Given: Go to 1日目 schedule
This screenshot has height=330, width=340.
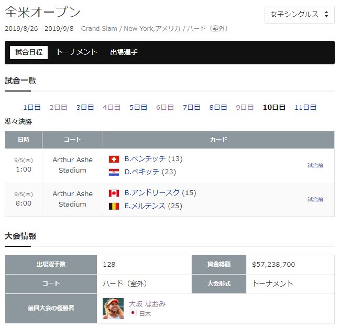Looking at the screenshot, I should [32, 107].
